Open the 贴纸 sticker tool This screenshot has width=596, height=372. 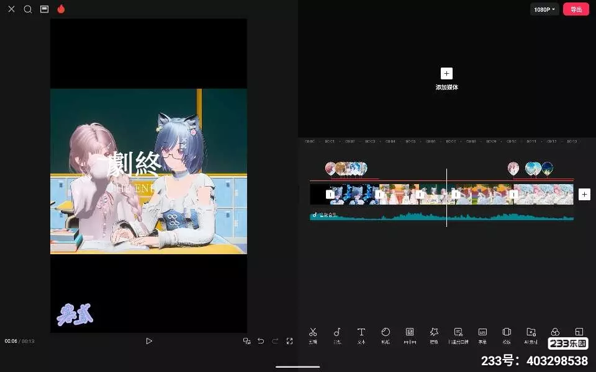(x=386, y=335)
